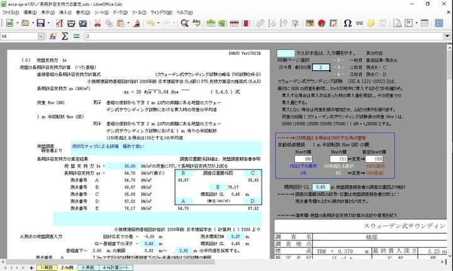Switch to the 1-解説 sheet tab
The width and height of the screenshot is (453, 271).
tap(47, 267)
